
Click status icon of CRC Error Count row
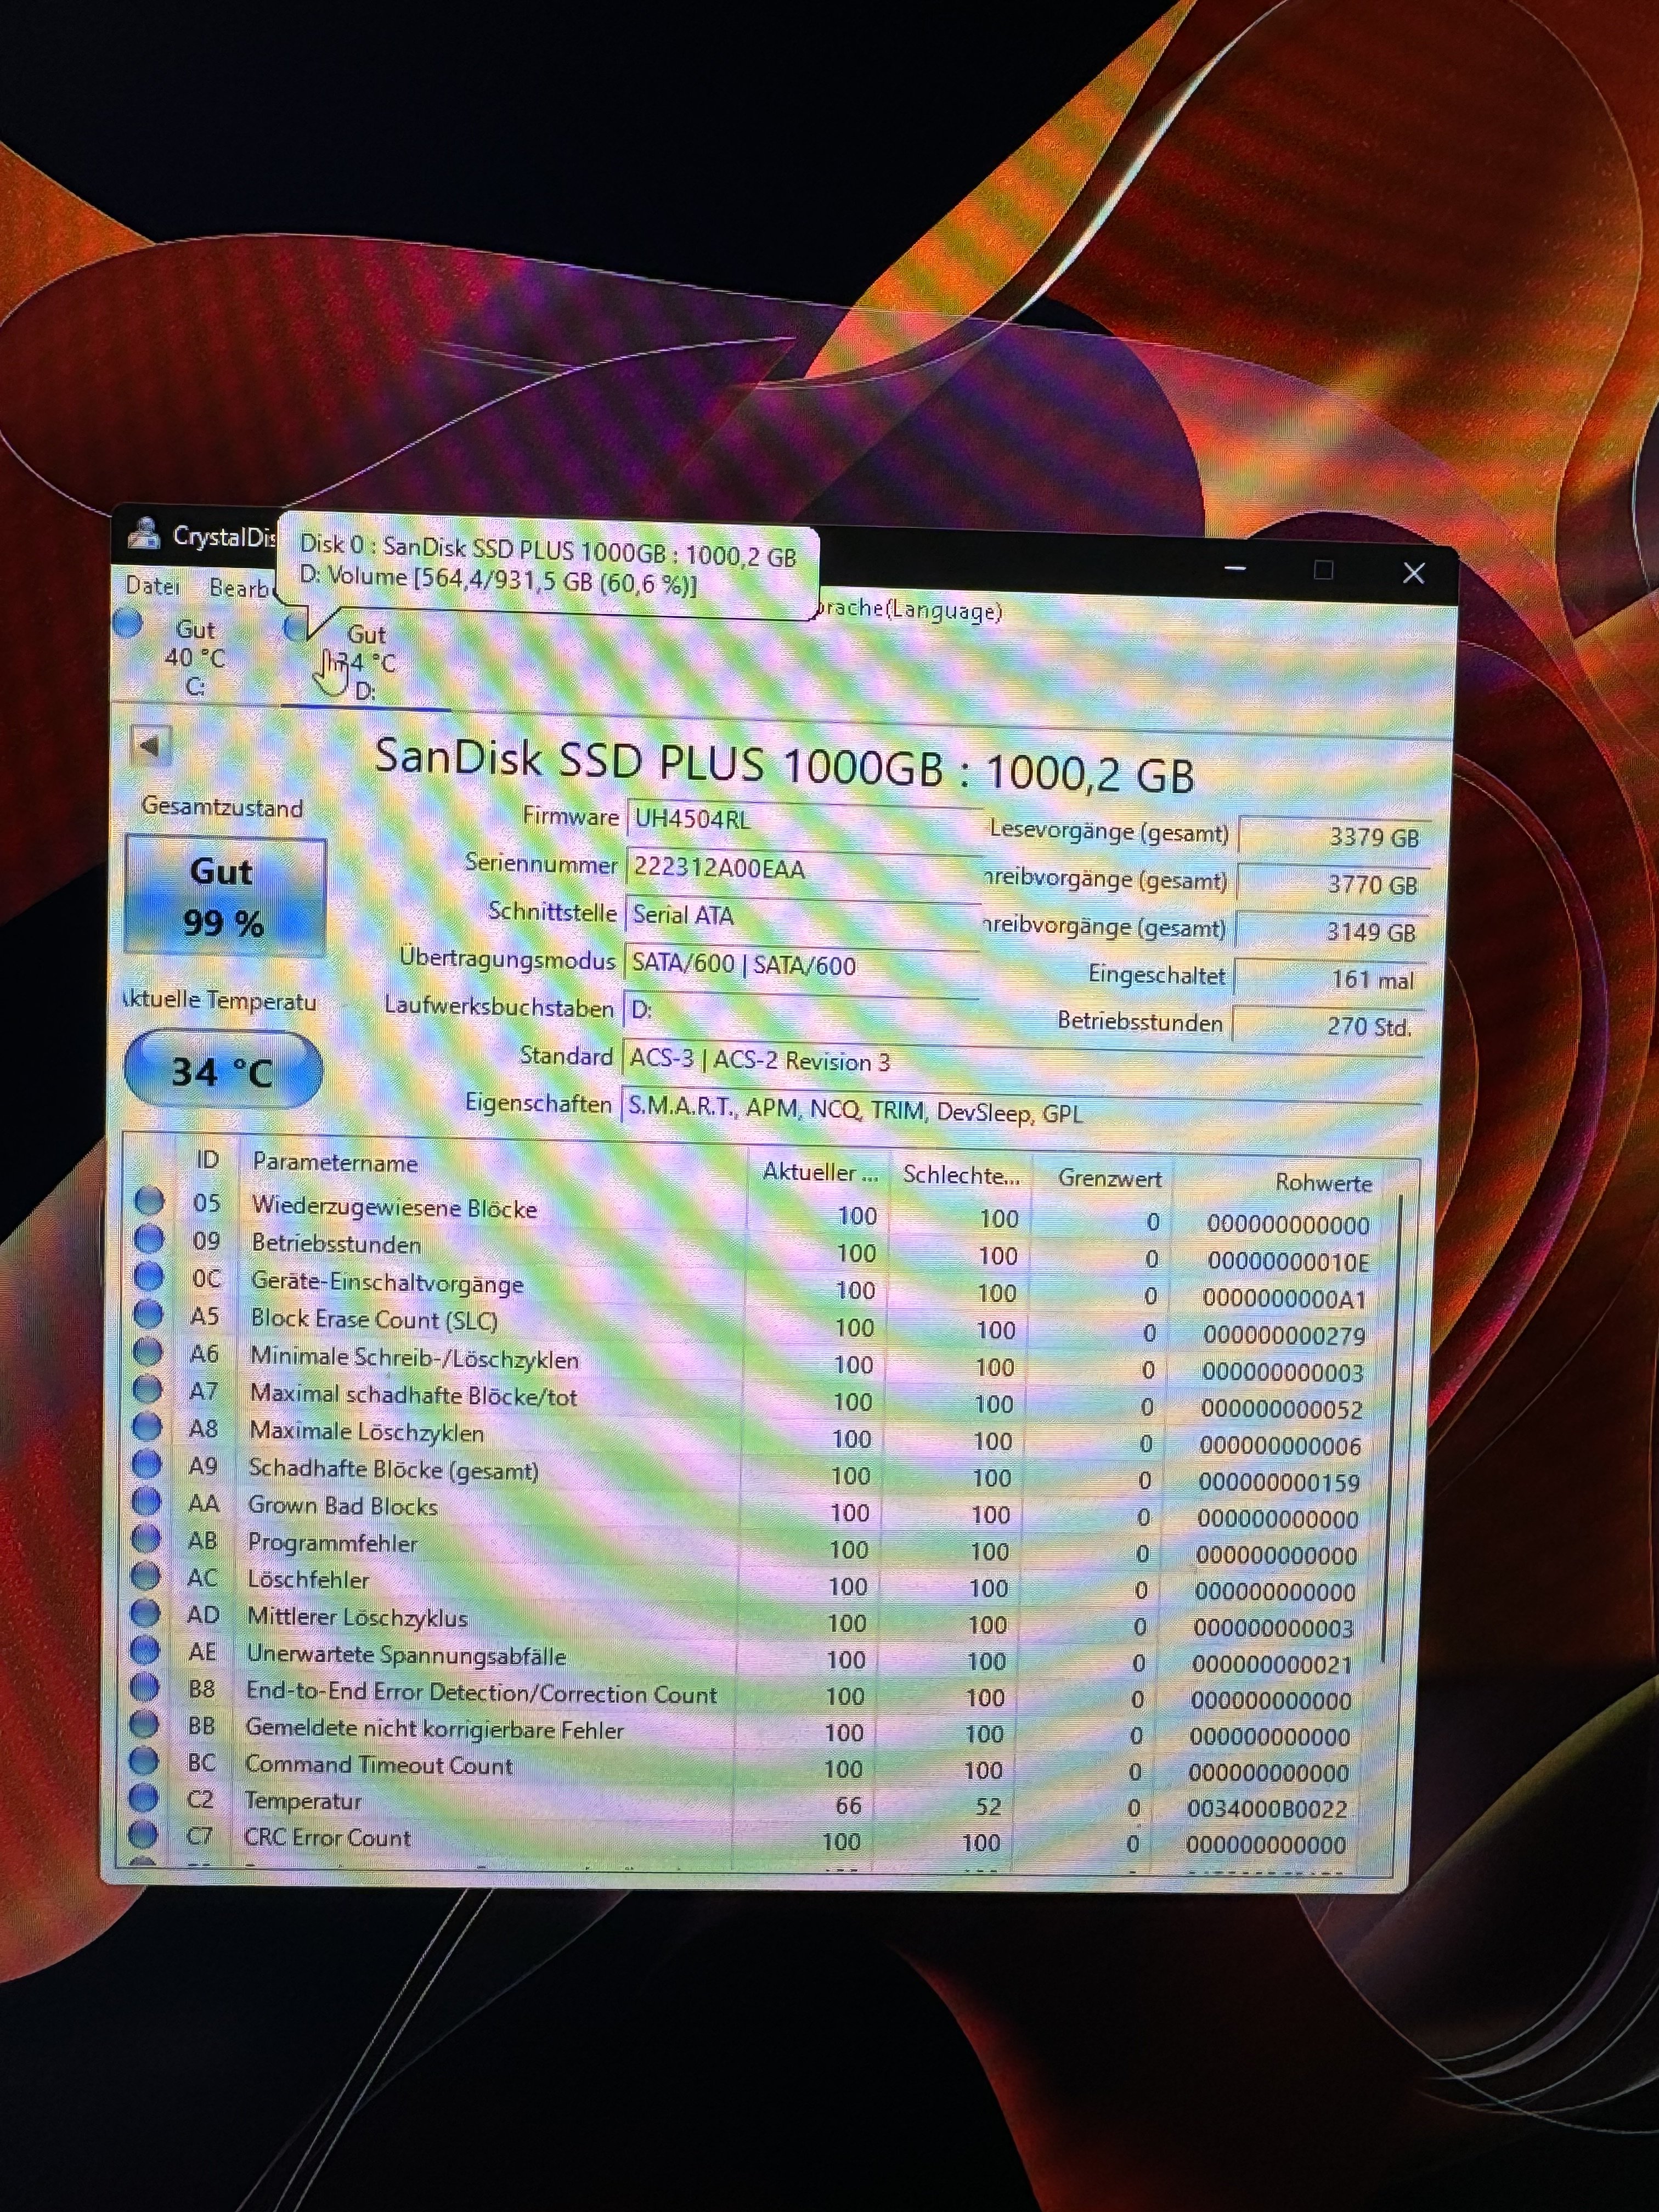pyautogui.click(x=143, y=1835)
